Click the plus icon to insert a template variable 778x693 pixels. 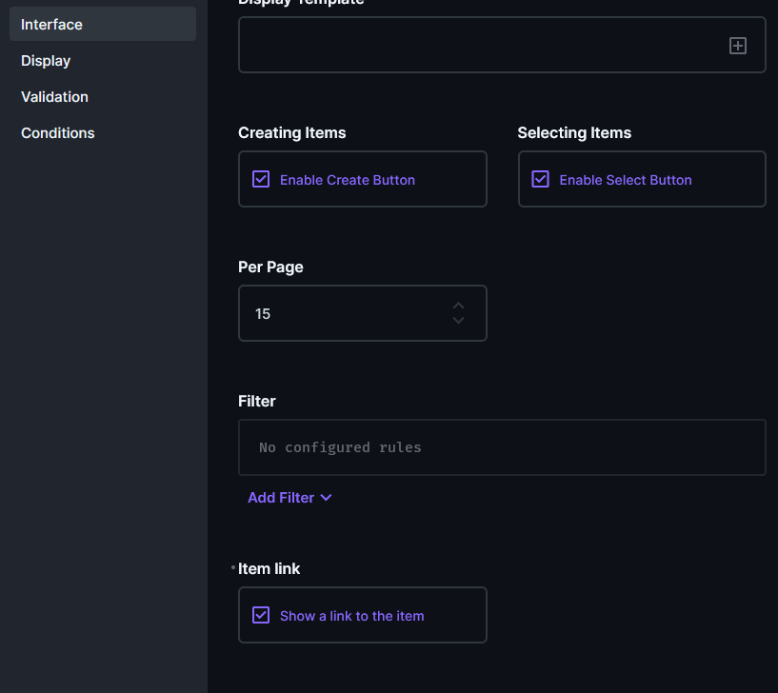click(738, 45)
